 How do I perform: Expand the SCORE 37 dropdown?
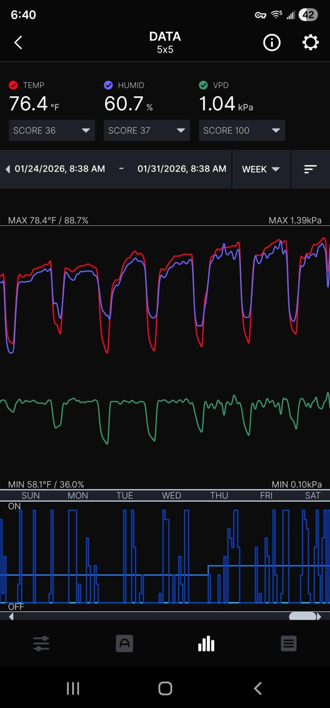pyautogui.click(x=147, y=130)
